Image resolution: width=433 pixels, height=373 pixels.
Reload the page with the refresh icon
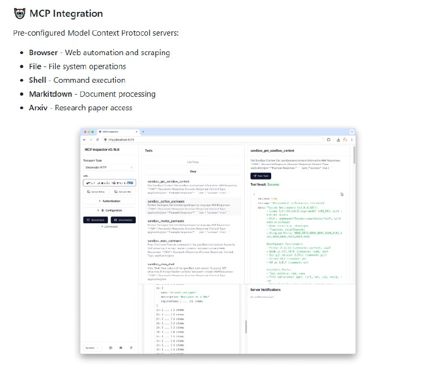click(x=97, y=139)
